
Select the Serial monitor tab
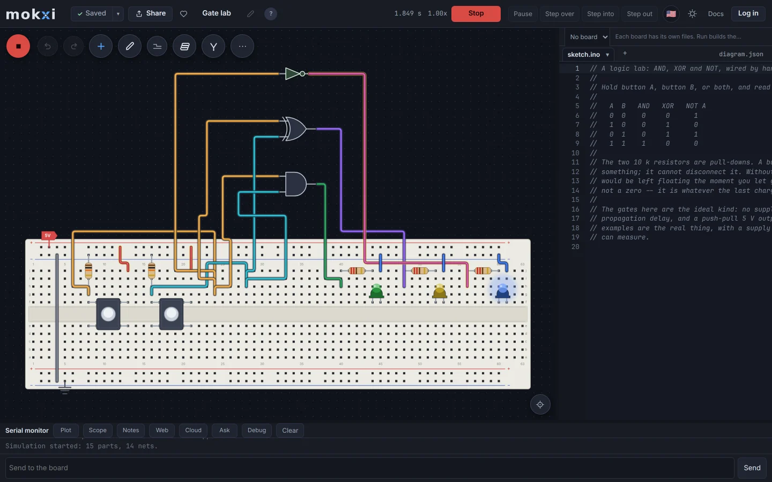(27, 431)
